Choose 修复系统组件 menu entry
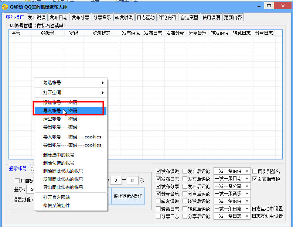This screenshot has width=293, height=227. tap(71, 205)
